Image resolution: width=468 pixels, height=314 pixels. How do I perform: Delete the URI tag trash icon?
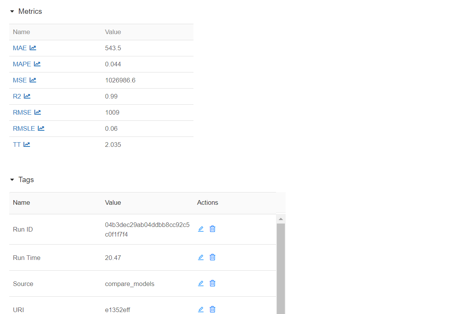pyautogui.click(x=212, y=309)
